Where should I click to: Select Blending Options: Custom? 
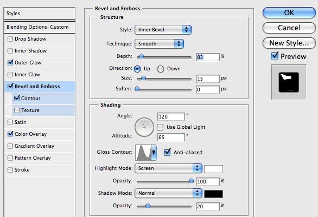point(40,27)
